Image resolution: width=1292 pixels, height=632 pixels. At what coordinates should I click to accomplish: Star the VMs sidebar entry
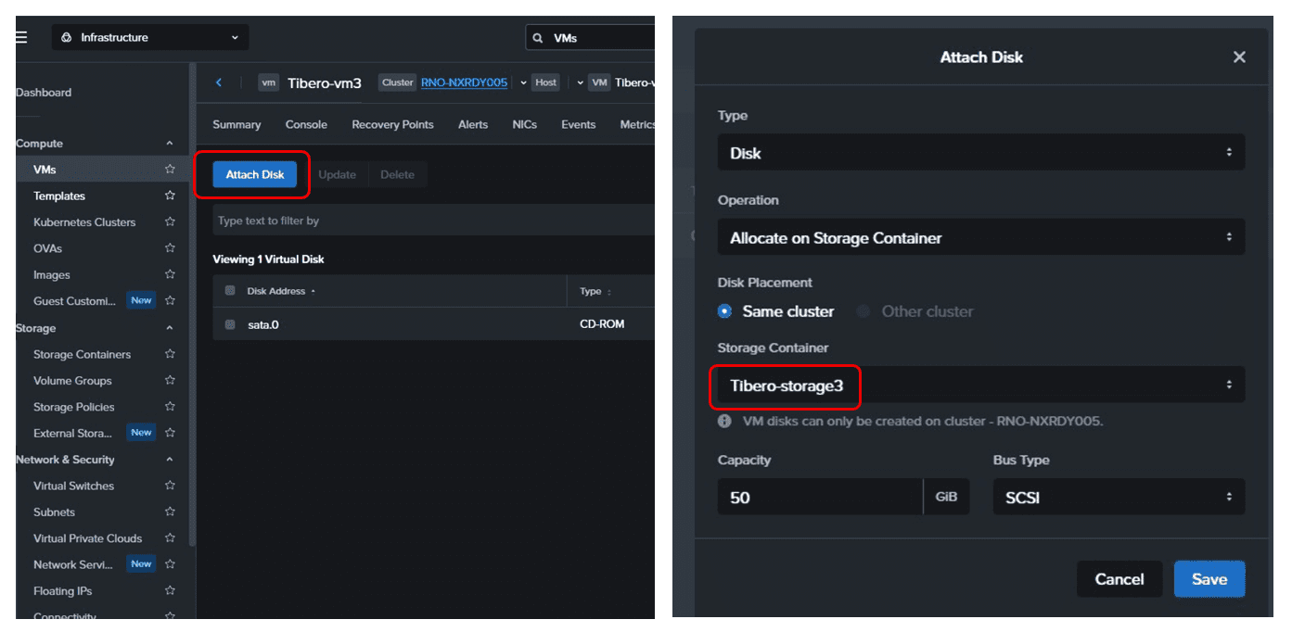(x=170, y=170)
